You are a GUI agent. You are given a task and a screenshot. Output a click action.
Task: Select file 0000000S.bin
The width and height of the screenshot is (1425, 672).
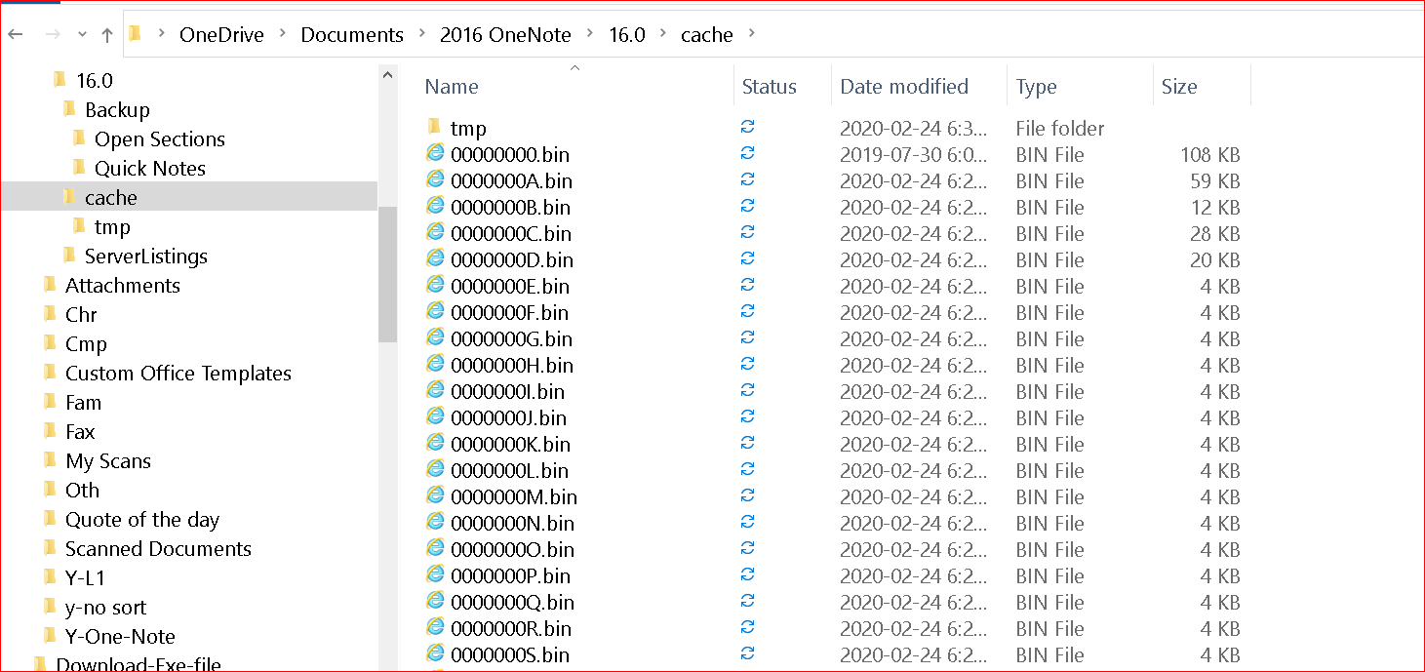510,654
